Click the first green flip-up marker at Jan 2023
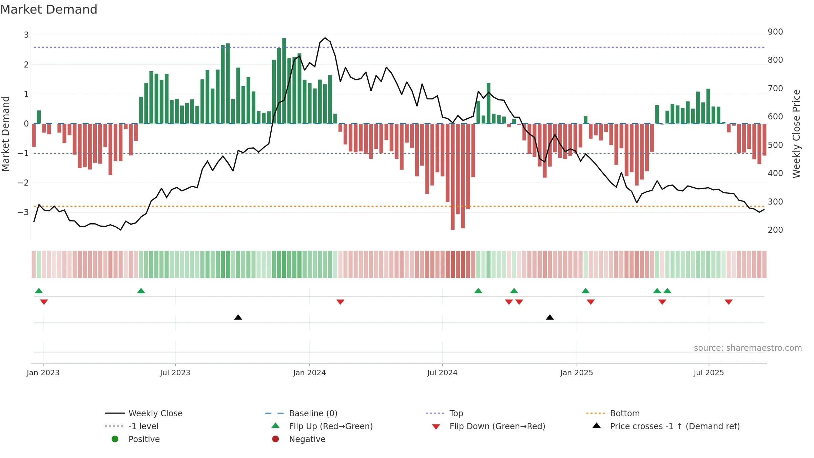The height and width of the screenshot is (458, 814). click(39, 291)
